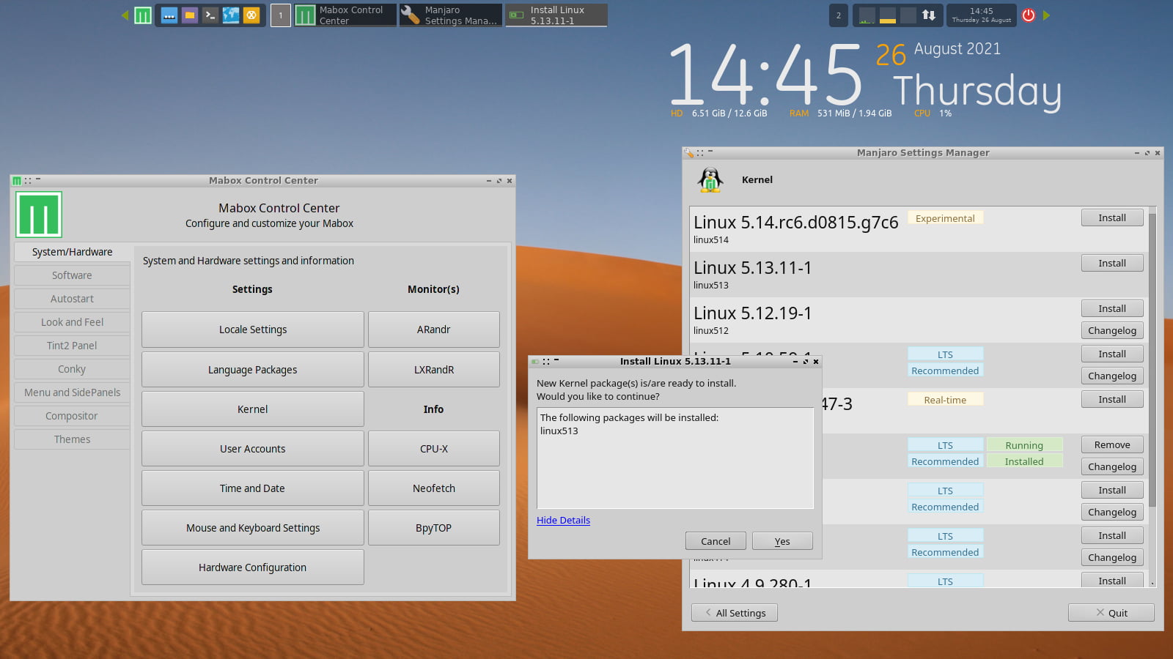
Task: Launch the web browser globe icon
Action: click(x=231, y=15)
